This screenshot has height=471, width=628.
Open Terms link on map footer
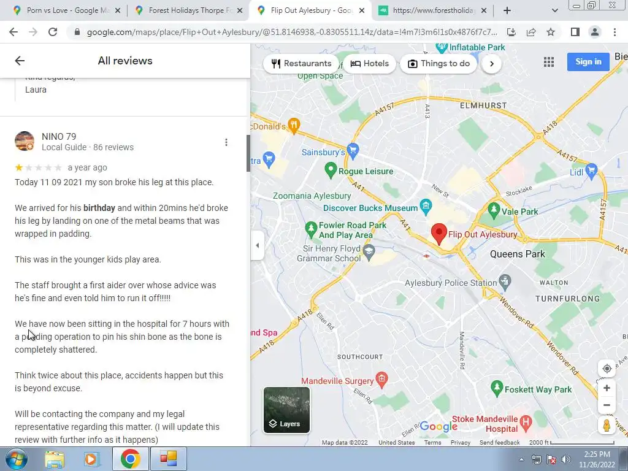coord(432,443)
